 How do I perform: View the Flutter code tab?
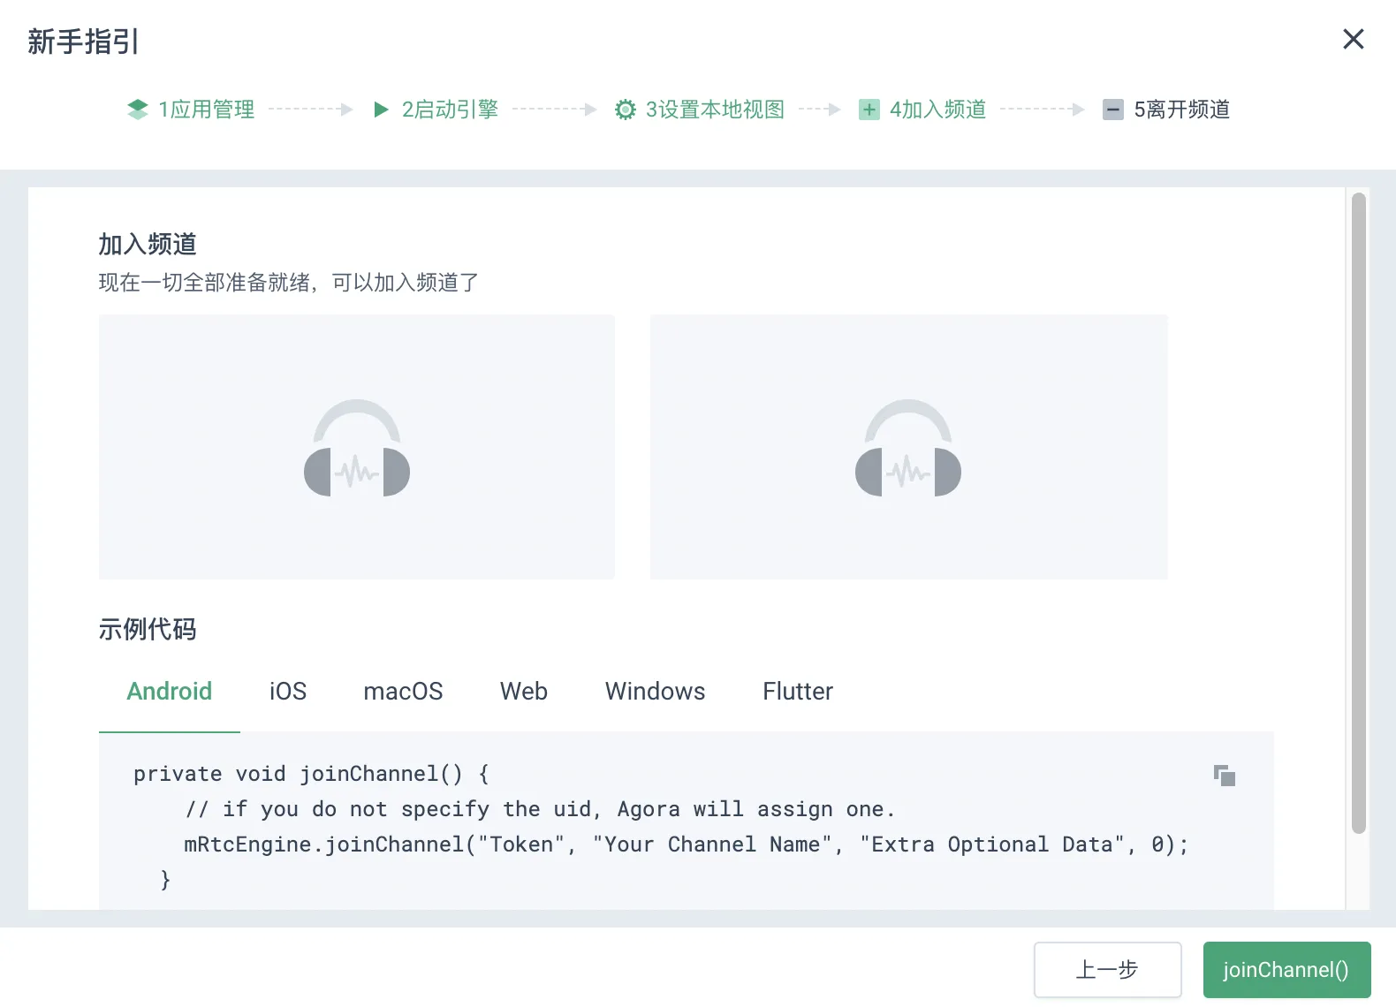click(x=798, y=691)
